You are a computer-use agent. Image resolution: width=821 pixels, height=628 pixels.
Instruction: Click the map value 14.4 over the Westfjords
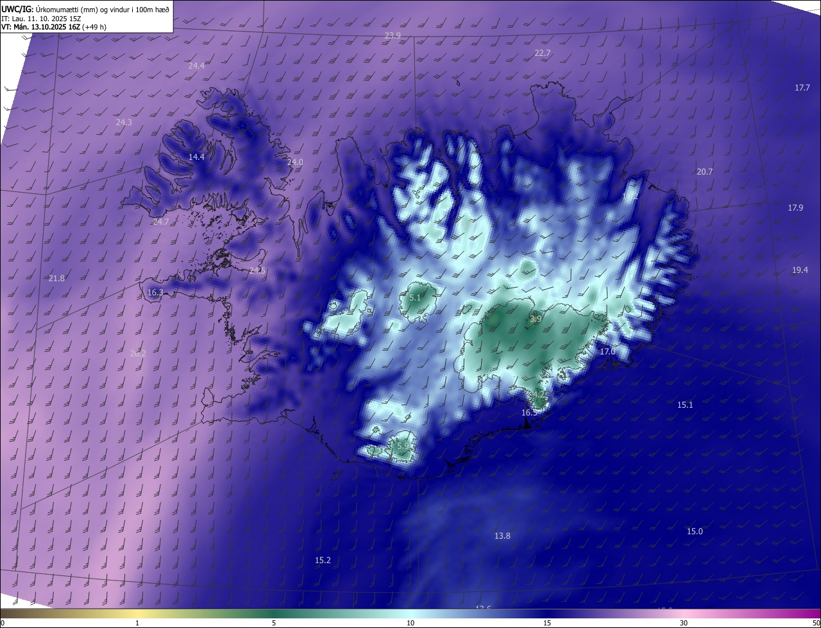coord(196,157)
